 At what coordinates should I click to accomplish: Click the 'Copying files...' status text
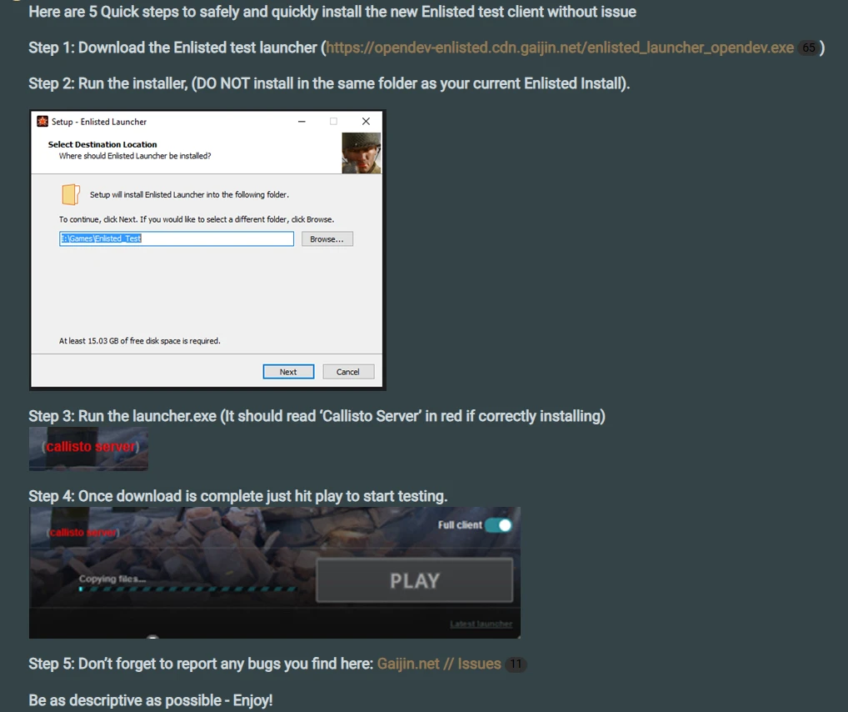tap(112, 579)
